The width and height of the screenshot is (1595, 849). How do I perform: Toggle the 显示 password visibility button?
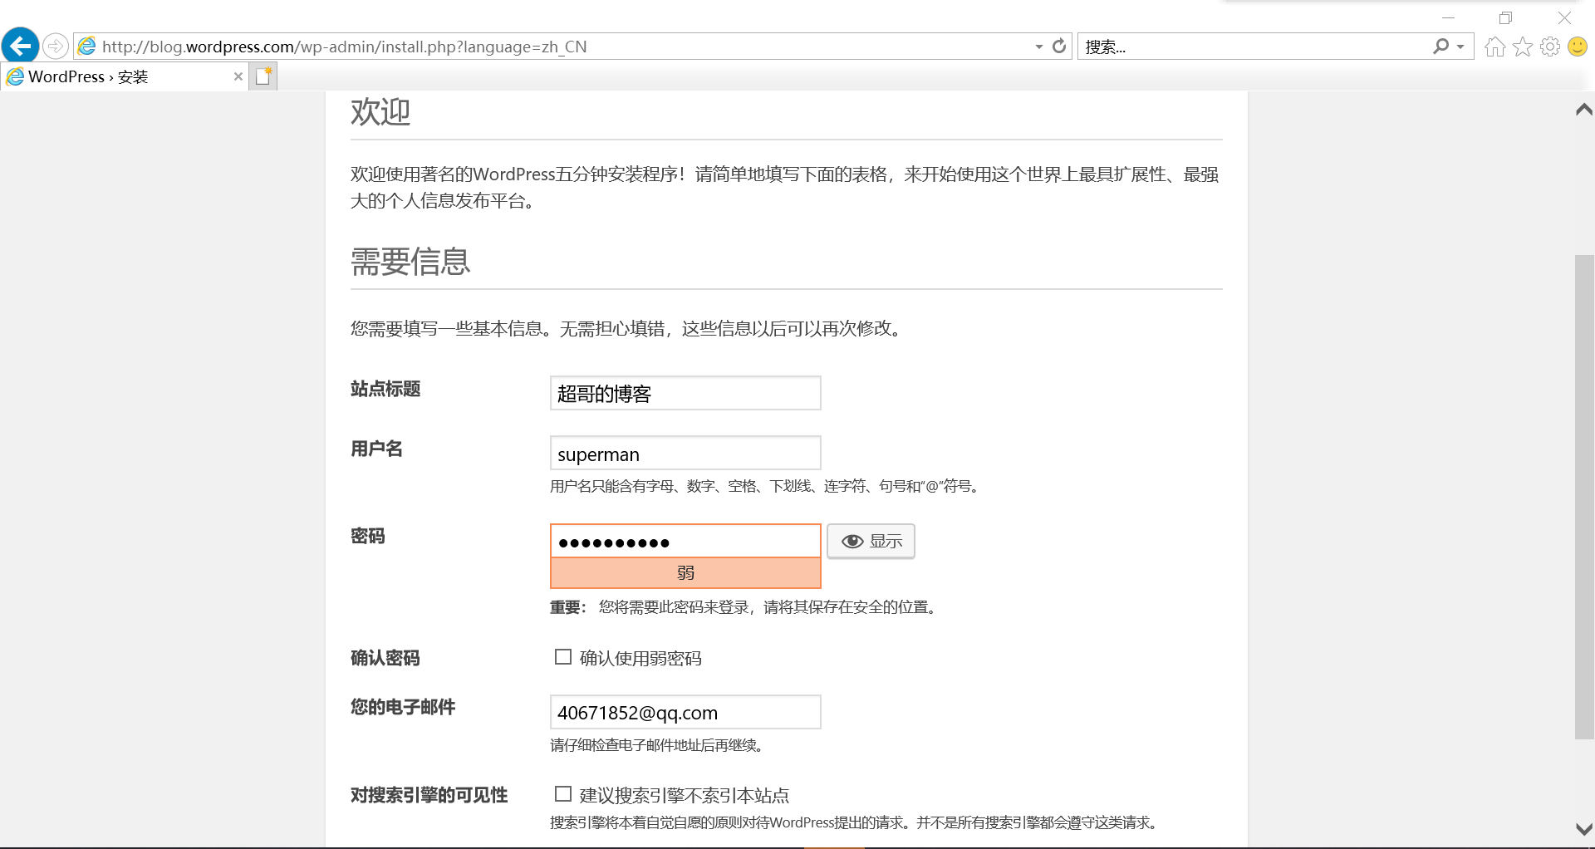click(871, 541)
